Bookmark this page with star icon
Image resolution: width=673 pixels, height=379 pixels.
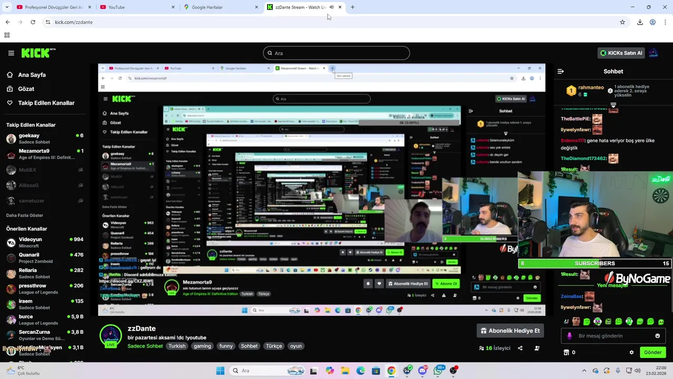[623, 22]
